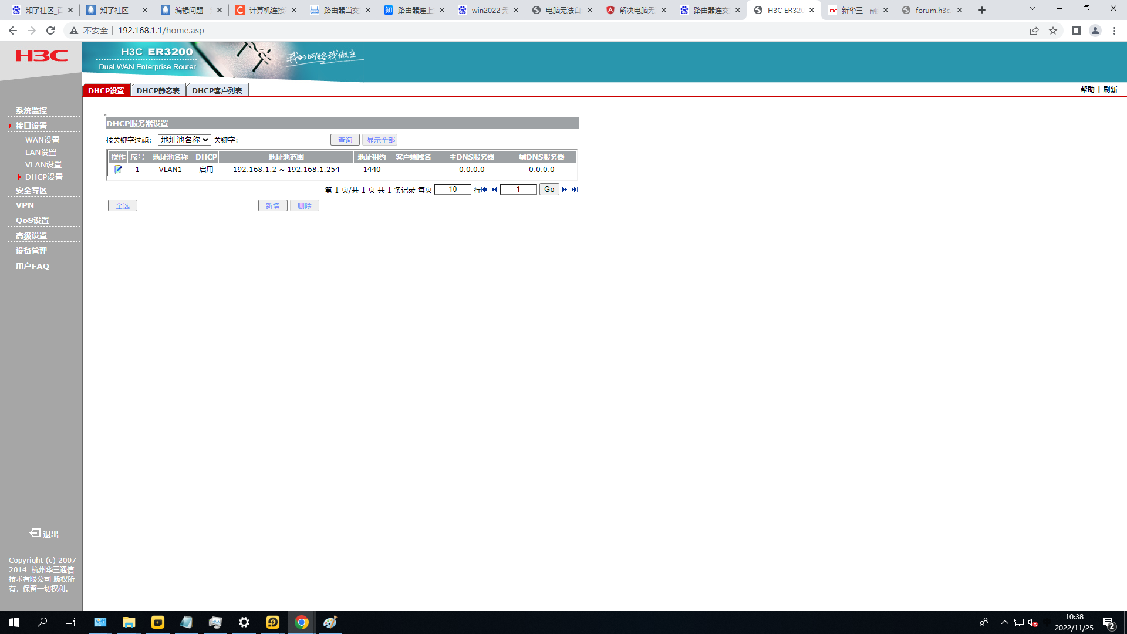The image size is (1127, 634).
Task: Click the 退出 logout icon in sidebar
Action: click(36, 533)
